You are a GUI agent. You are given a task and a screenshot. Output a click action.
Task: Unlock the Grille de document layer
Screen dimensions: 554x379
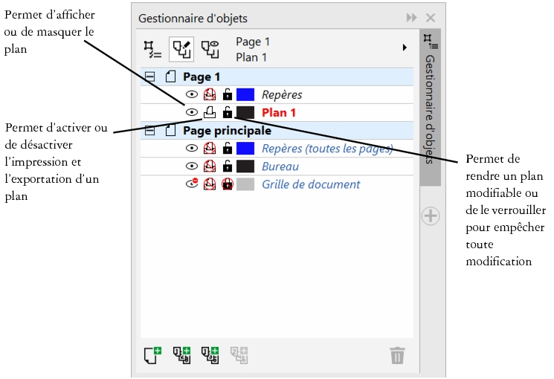pyautogui.click(x=227, y=184)
